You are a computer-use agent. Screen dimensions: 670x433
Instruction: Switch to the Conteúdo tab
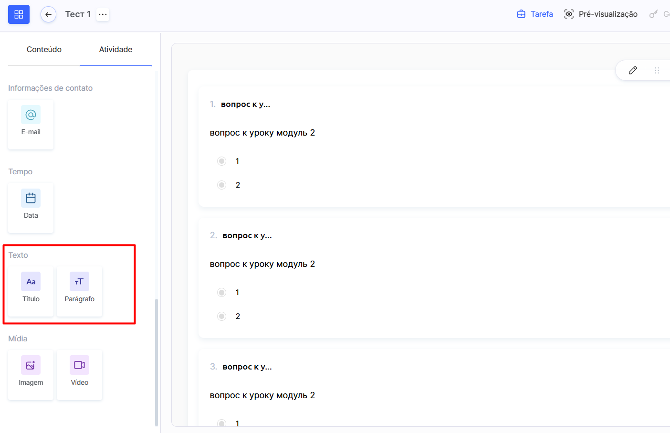pyautogui.click(x=44, y=49)
